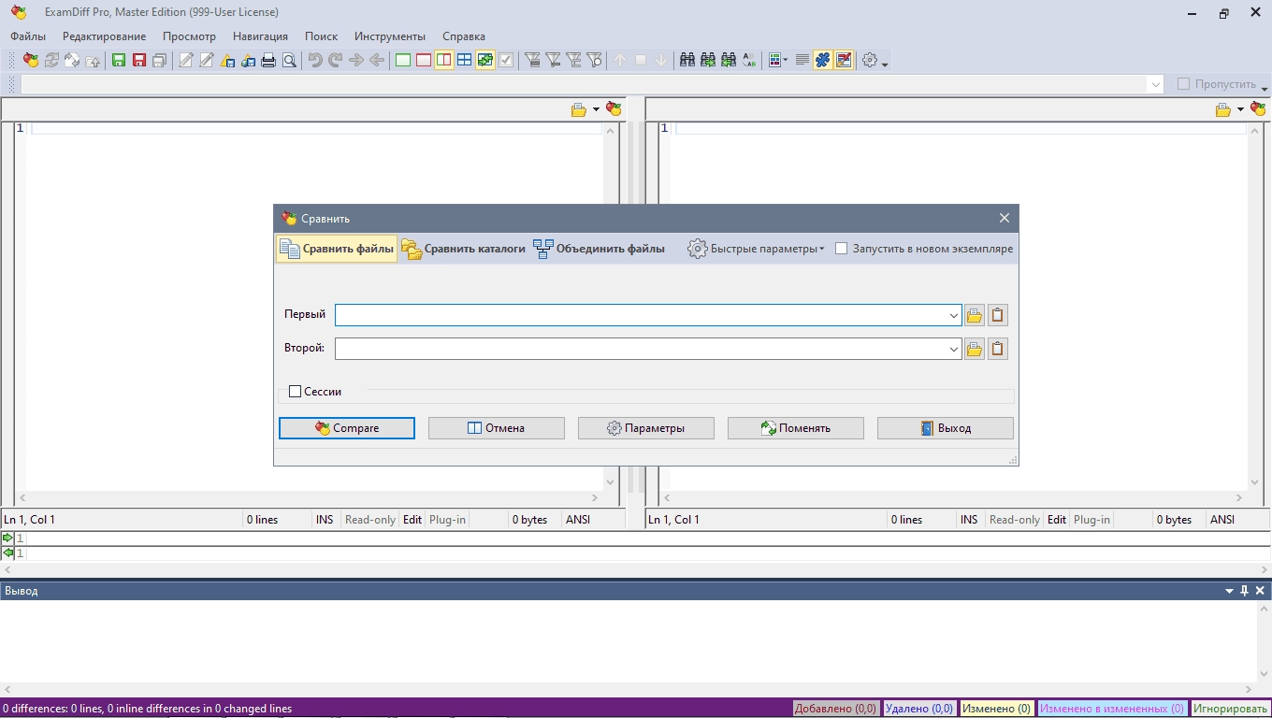Click the Compare button
This screenshot has height=718, width=1272.
(347, 428)
